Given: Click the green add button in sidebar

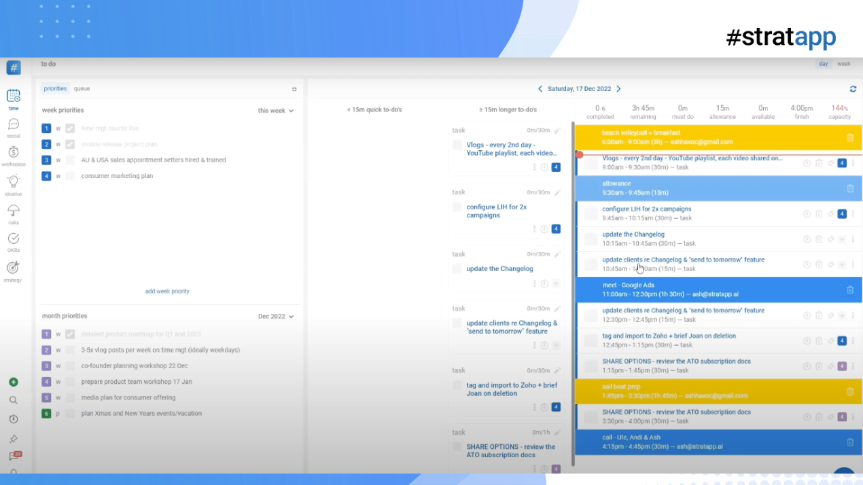Looking at the screenshot, I should click(14, 382).
